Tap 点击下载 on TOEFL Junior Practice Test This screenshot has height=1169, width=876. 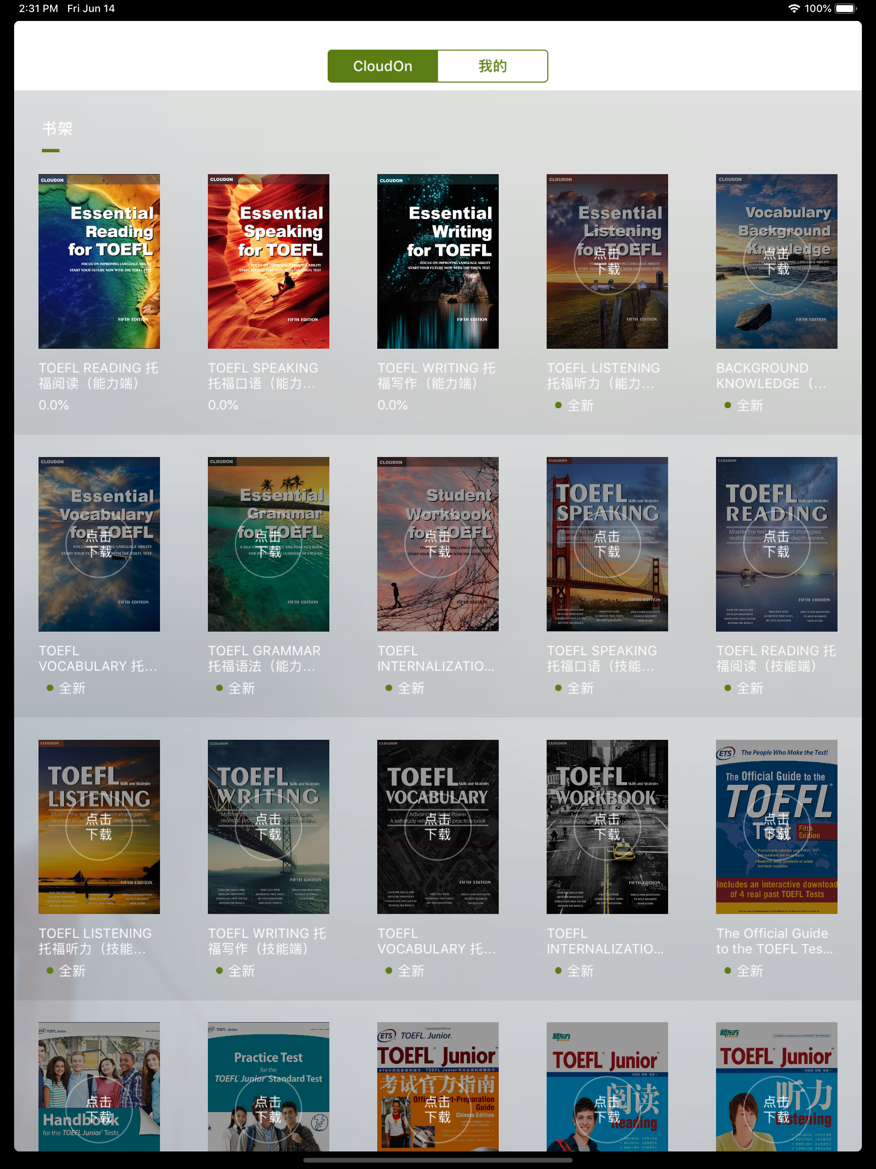tap(268, 1109)
